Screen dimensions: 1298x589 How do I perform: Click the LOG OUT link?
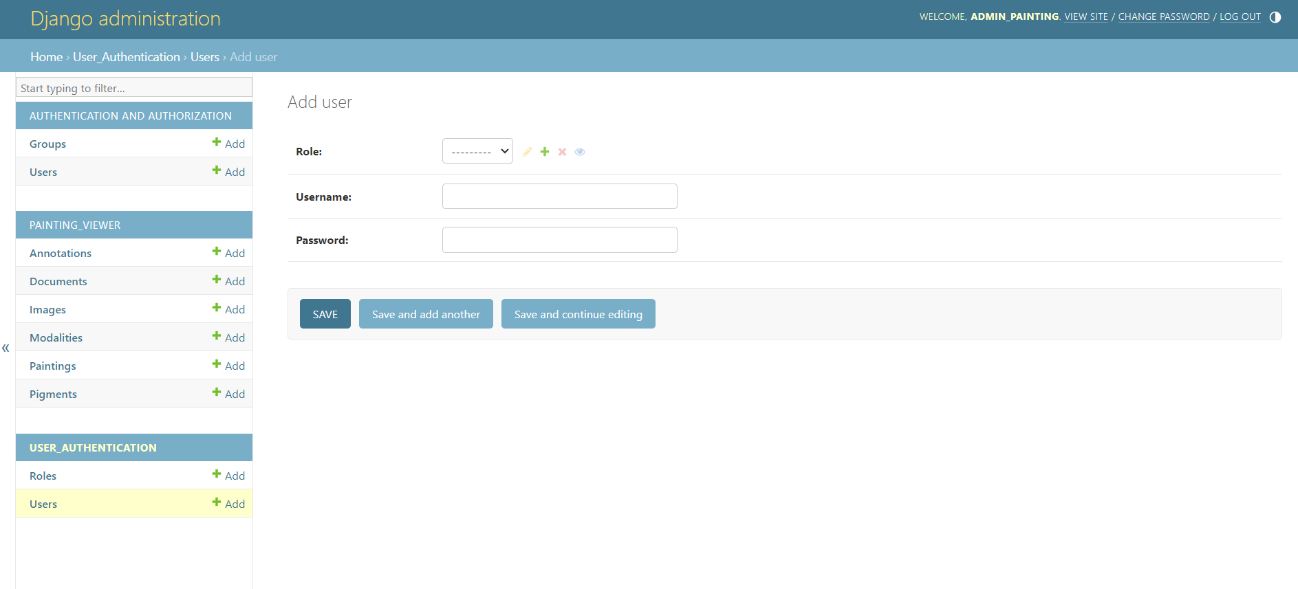coord(1240,17)
